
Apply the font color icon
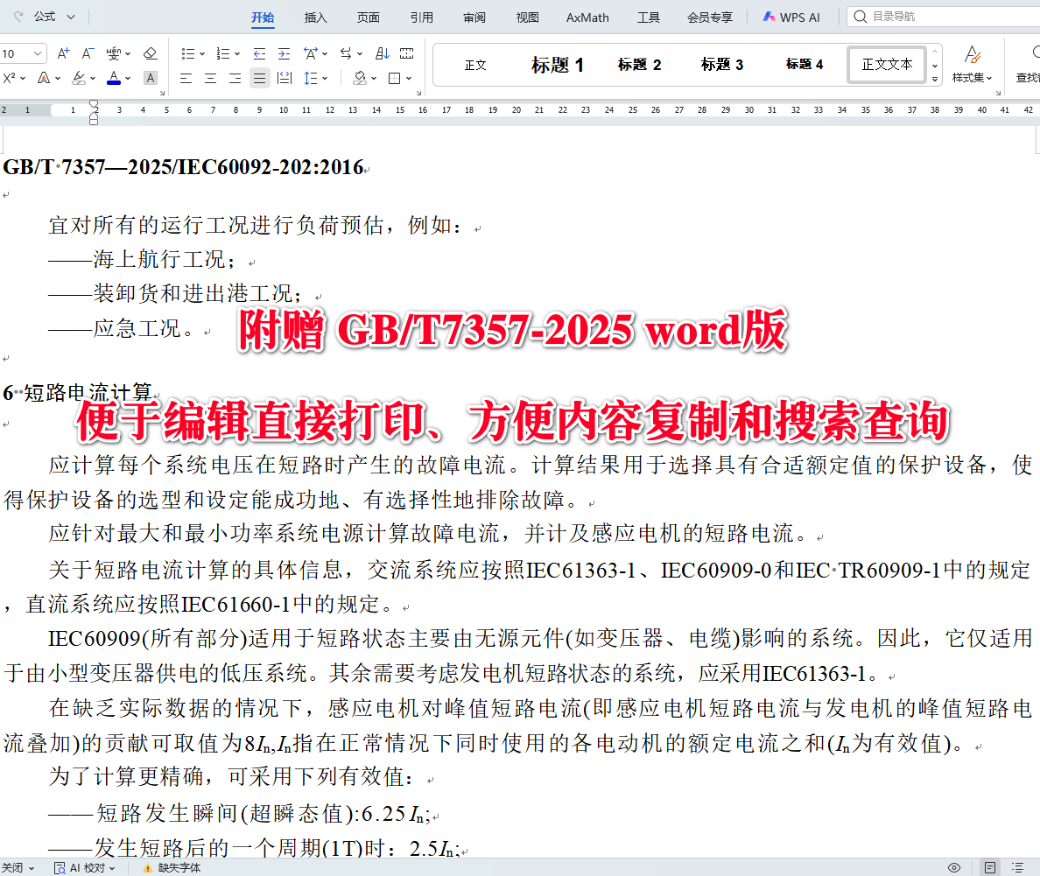pos(114,78)
